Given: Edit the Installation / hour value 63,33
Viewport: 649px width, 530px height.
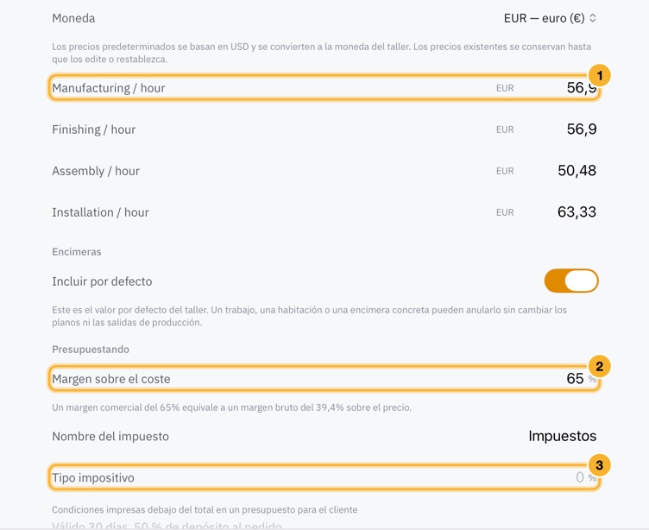Looking at the screenshot, I should [x=577, y=212].
